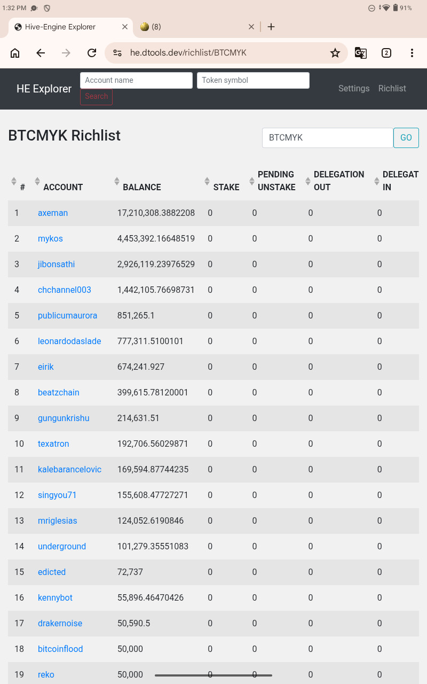Open the axeman account link
Viewport: 427px width, 684px height.
[53, 213]
